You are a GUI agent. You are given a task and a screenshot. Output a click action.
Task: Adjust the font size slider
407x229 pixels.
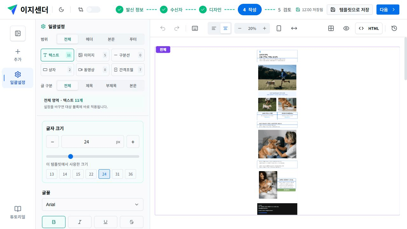[x=93, y=156]
